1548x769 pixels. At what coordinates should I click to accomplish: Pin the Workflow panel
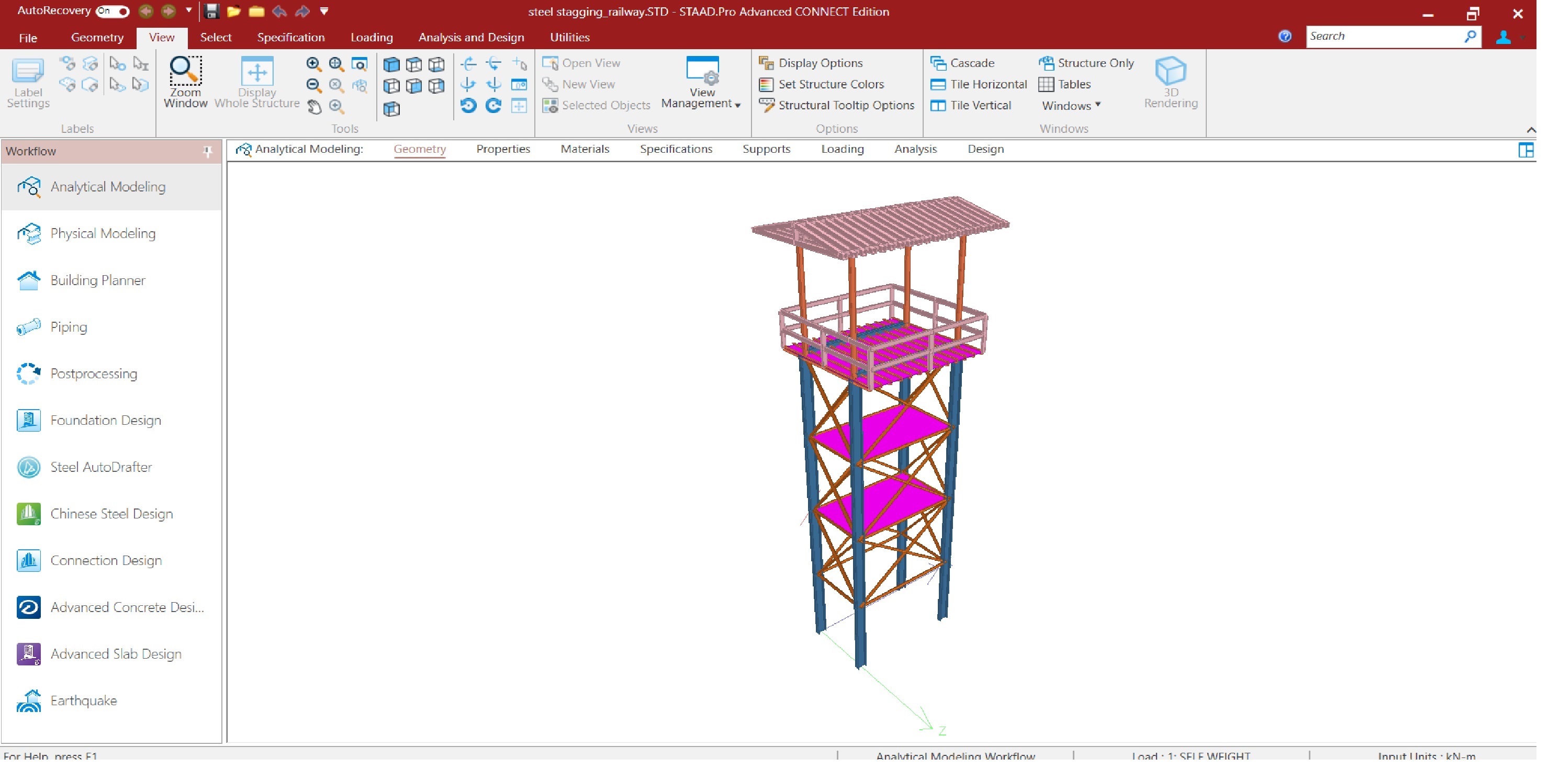pos(208,151)
